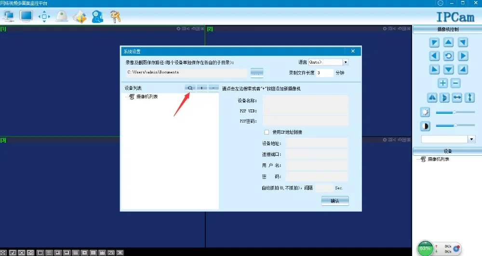
Task: Pan camera left with the left arrow
Action: [434, 56]
